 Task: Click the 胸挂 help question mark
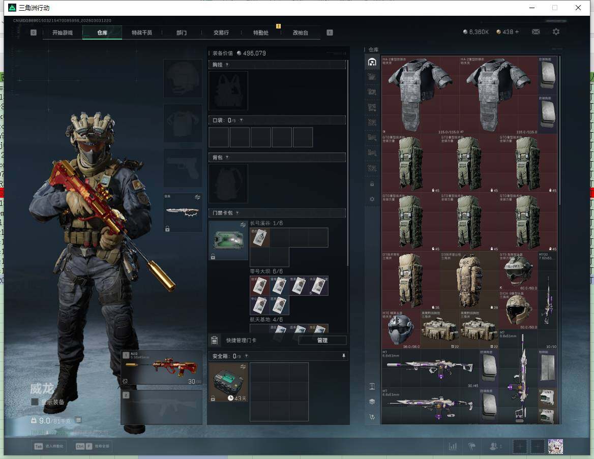[227, 65]
